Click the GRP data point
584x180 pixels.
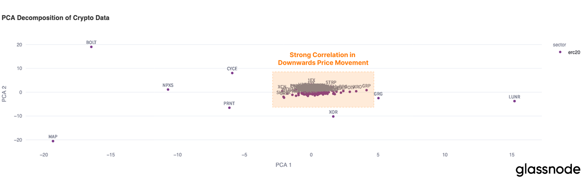[x=366, y=90]
